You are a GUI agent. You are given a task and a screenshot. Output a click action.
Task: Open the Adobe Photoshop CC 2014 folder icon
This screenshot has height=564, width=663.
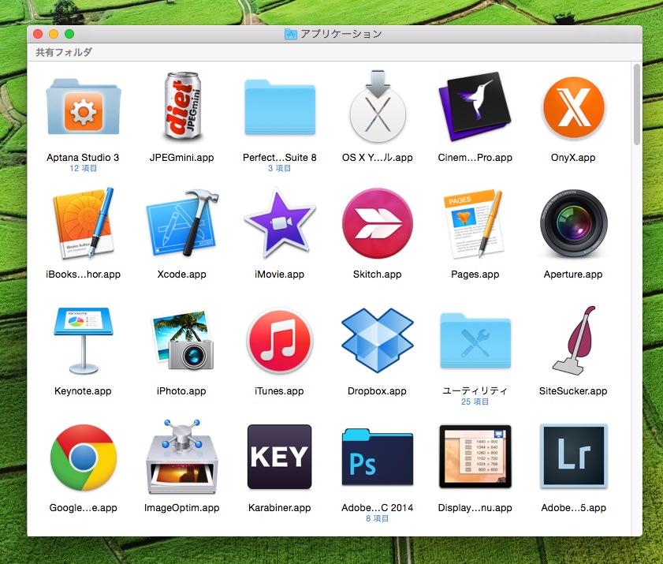[x=378, y=457]
